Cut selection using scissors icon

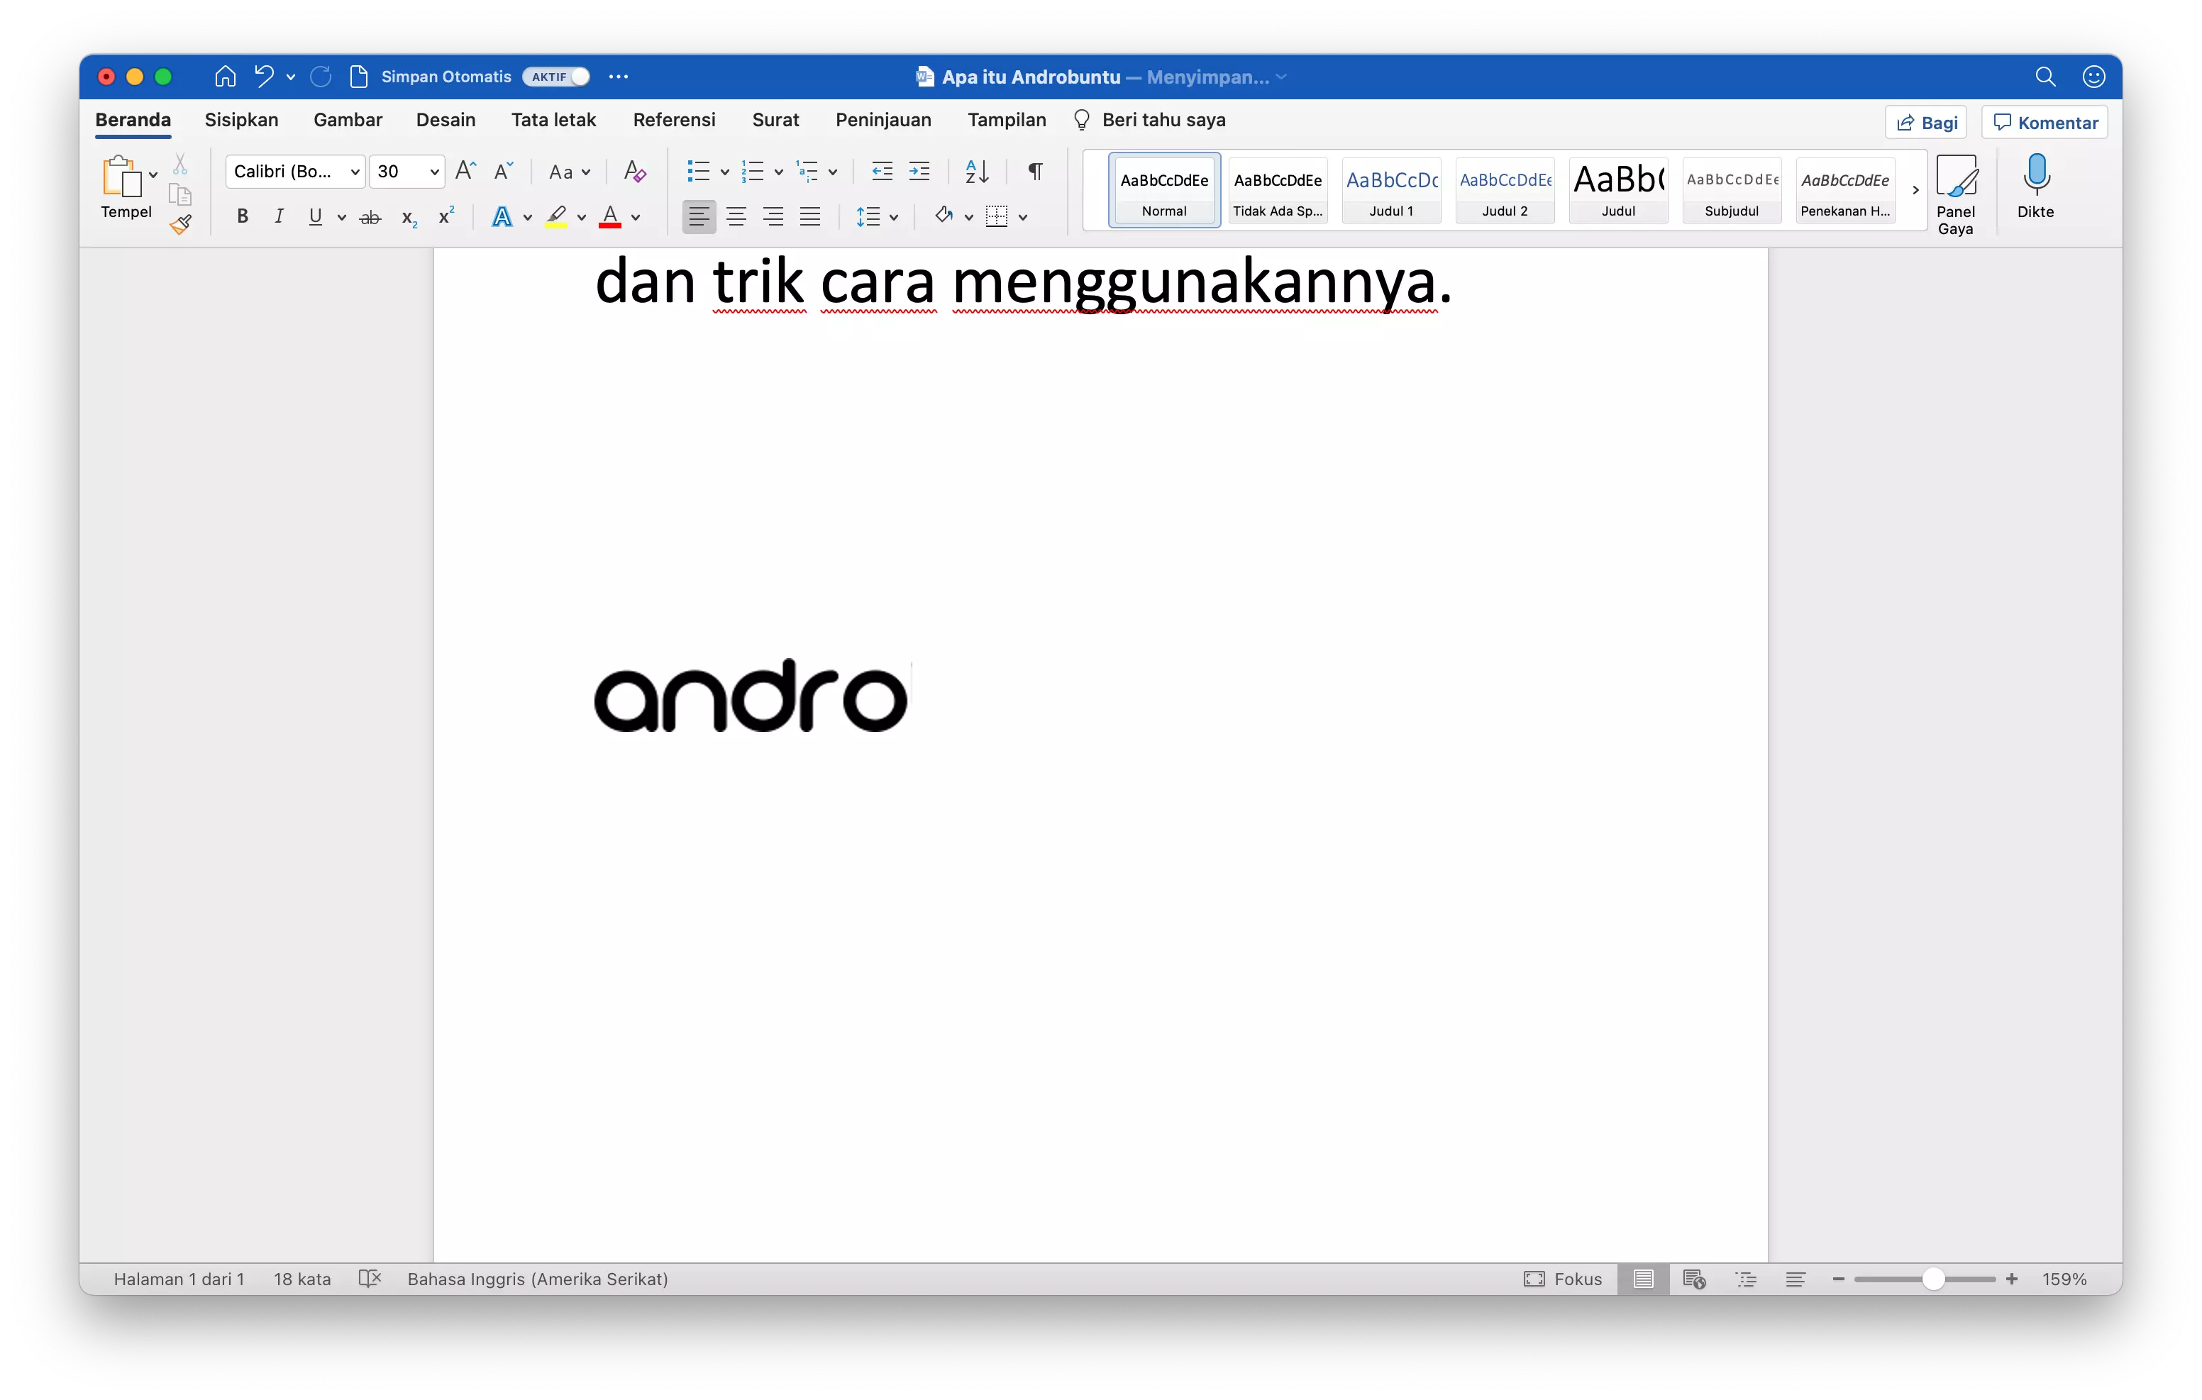(x=180, y=163)
